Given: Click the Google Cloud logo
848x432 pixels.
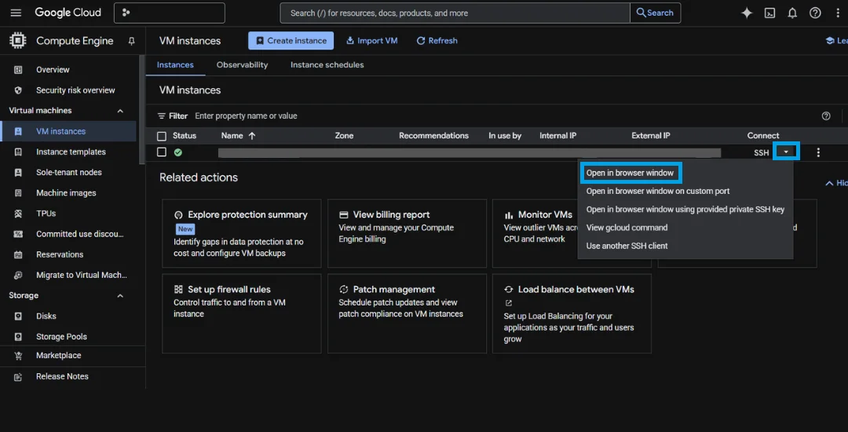Looking at the screenshot, I should (x=68, y=13).
